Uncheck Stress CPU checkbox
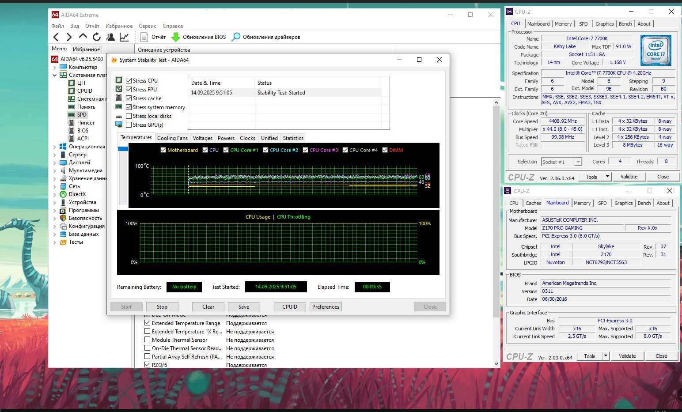This screenshot has width=682, height=412. [129, 80]
